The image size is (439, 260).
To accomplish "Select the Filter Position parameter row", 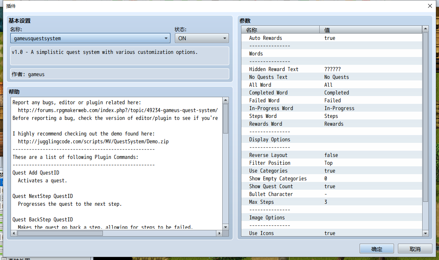I will 332,163.
